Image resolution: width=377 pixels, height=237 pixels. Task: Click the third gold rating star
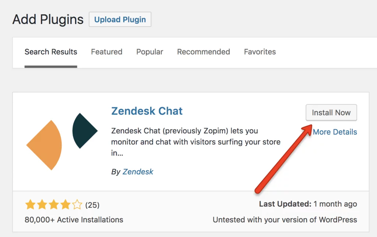[53, 205]
